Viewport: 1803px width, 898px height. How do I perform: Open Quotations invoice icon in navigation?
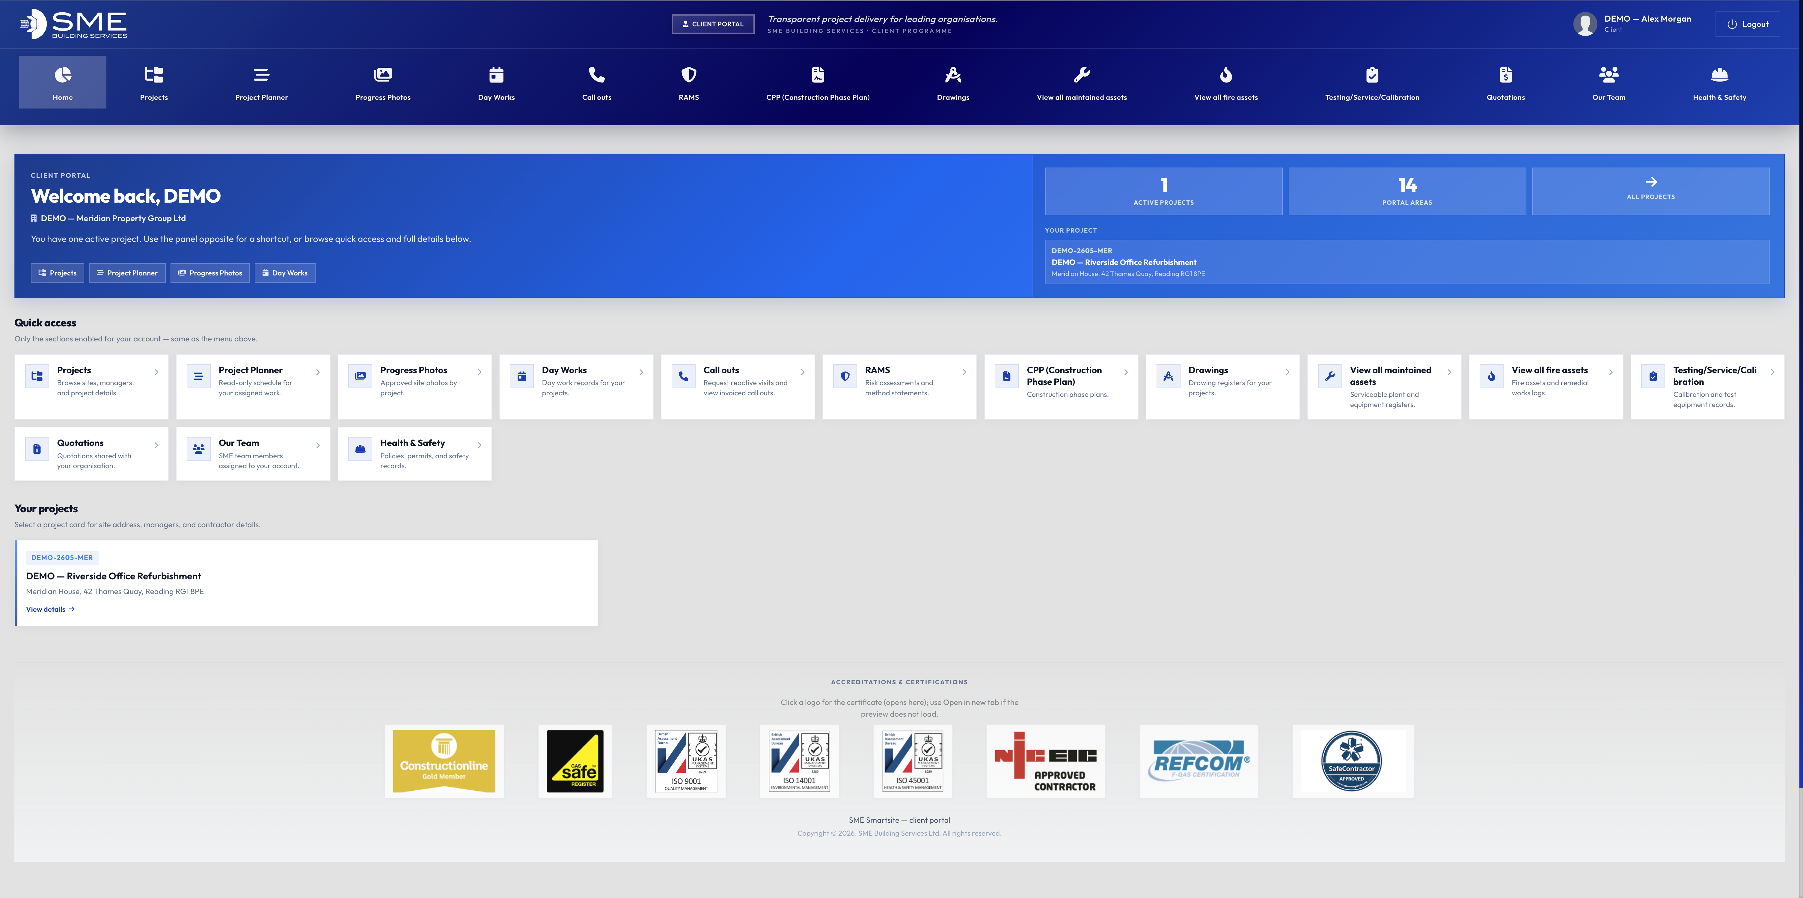click(x=1505, y=74)
